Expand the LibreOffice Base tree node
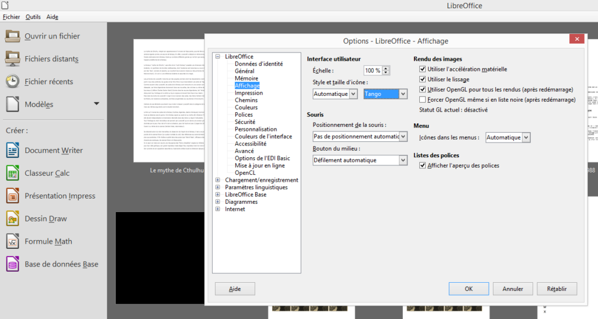Screen dimensions: 598x319 click(218, 194)
